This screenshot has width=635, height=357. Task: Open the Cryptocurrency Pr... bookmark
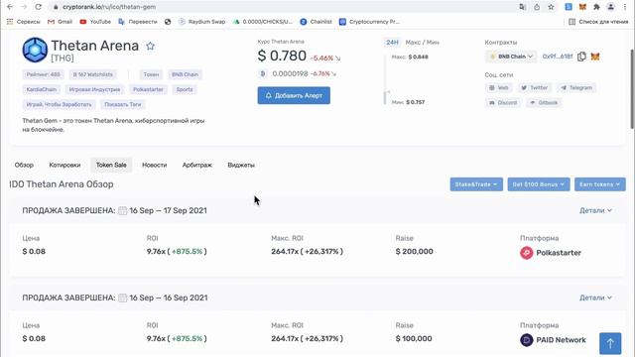pyautogui.click(x=369, y=22)
